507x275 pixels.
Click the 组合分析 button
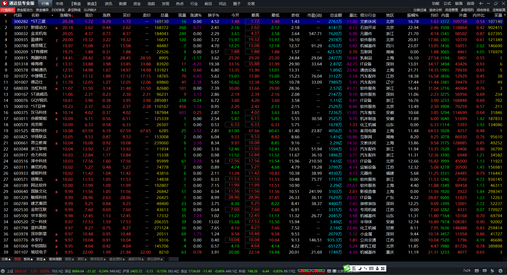pos(436,10)
